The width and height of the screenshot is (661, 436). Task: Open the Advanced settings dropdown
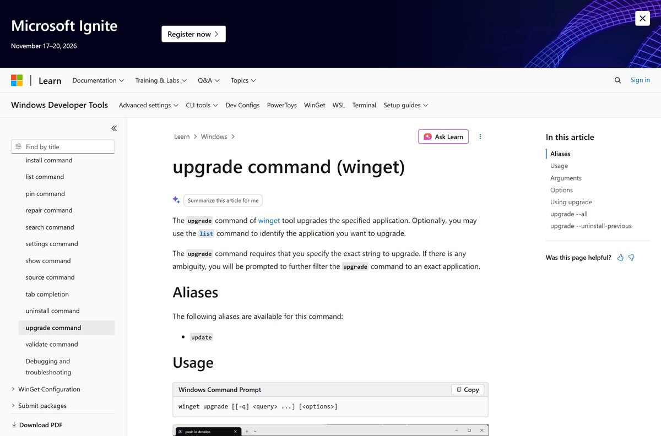(x=149, y=105)
